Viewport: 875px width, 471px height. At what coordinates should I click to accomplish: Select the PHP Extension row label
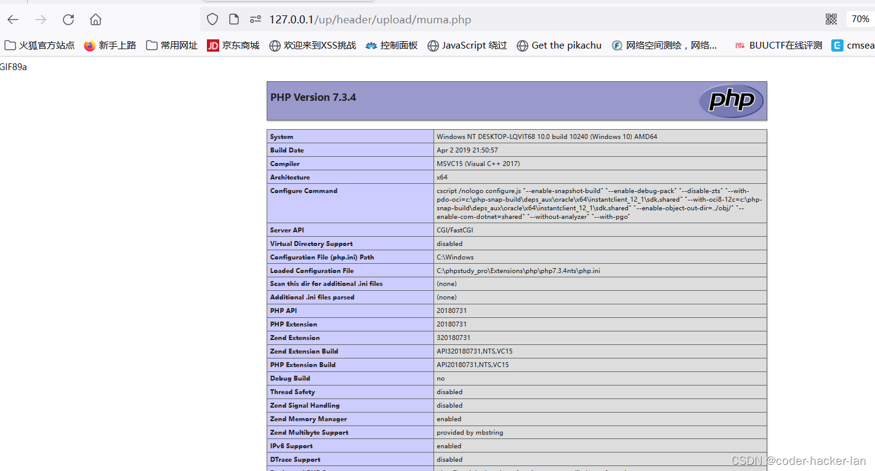tap(294, 324)
